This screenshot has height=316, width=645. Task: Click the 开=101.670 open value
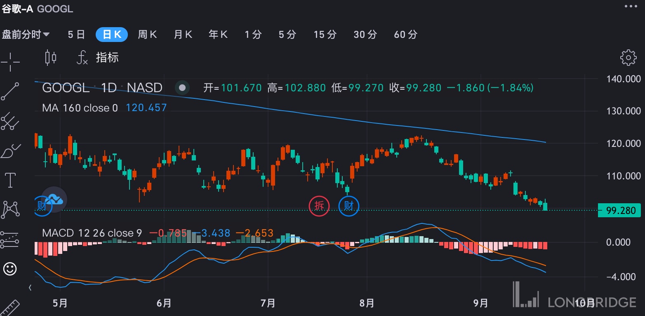[x=233, y=88]
